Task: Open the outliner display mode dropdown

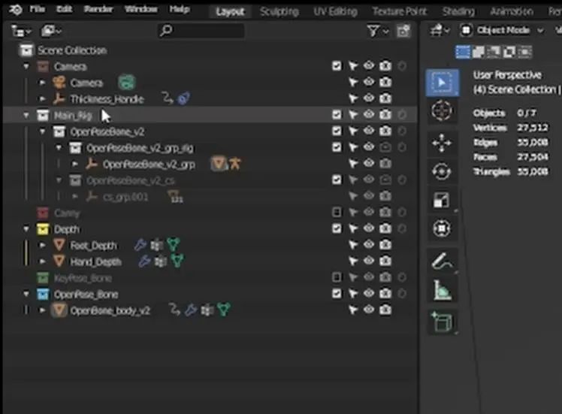Action: point(51,32)
